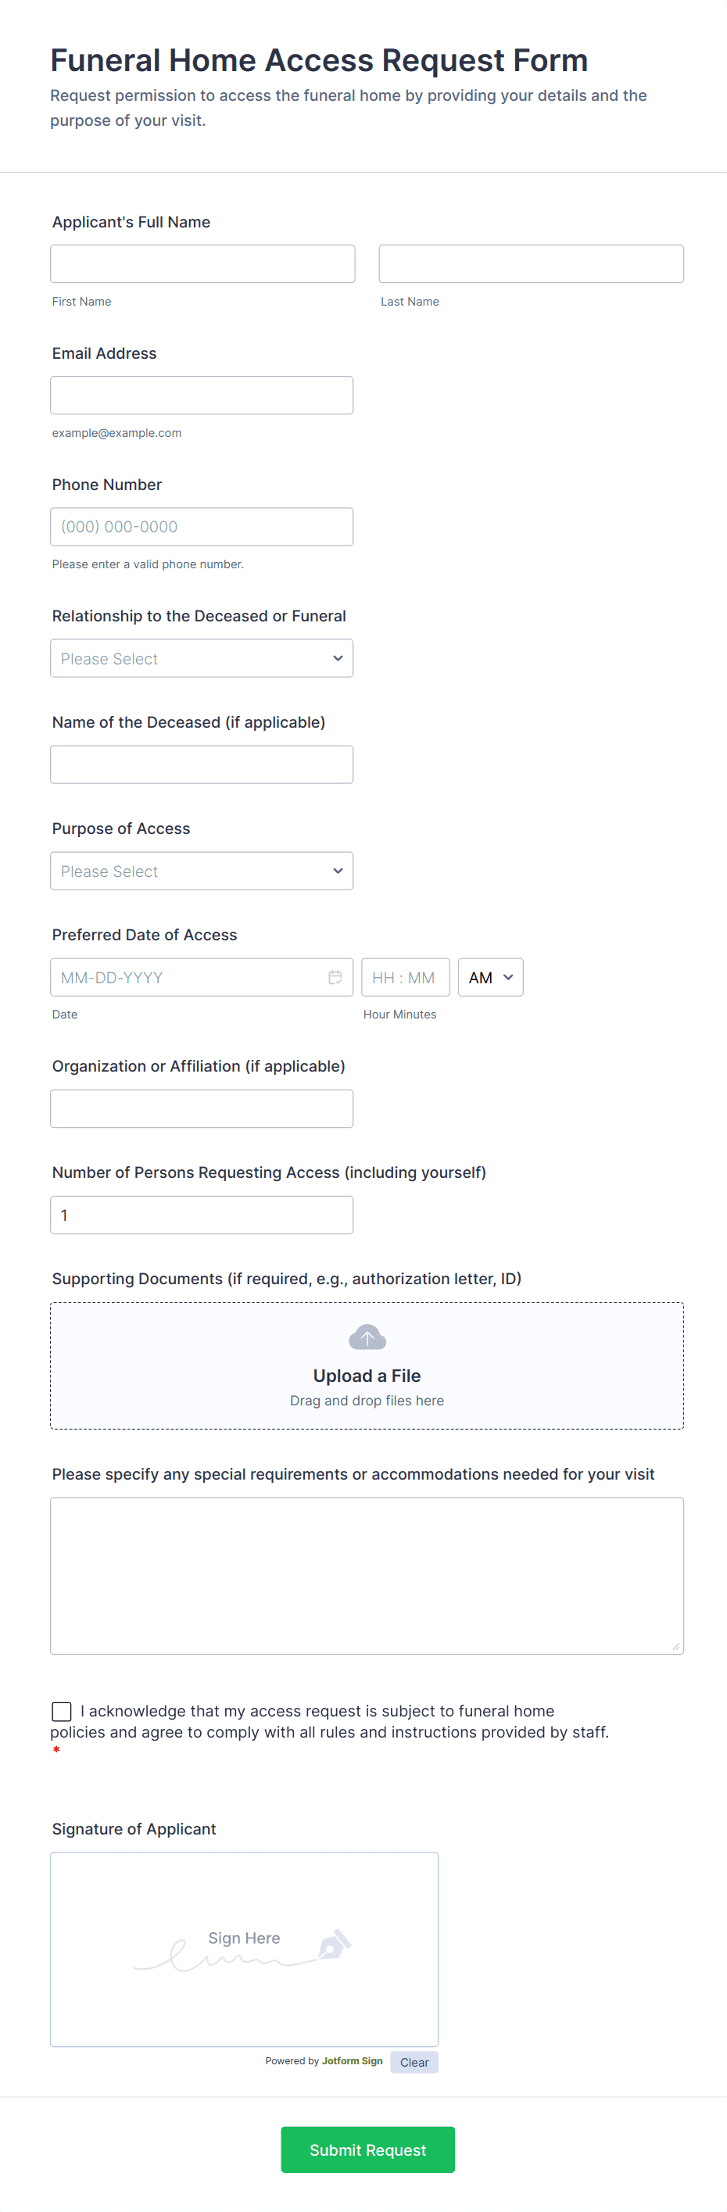Focus the HH : MM time field
Viewport: 727px width, 2212px height.
[404, 977]
